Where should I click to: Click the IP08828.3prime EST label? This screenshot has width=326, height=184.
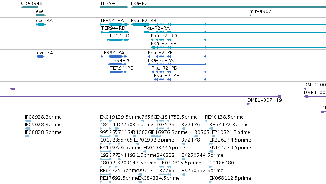pos(43,132)
